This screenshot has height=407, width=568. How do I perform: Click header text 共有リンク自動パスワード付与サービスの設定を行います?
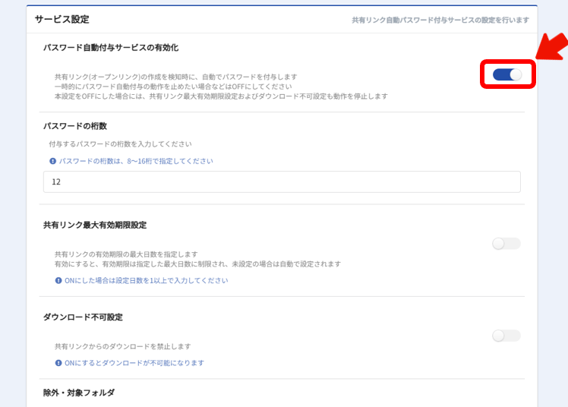tap(440, 20)
